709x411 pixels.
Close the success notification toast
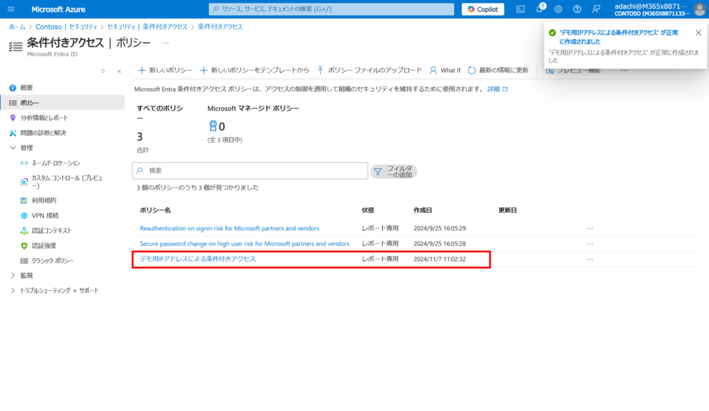pyautogui.click(x=699, y=33)
